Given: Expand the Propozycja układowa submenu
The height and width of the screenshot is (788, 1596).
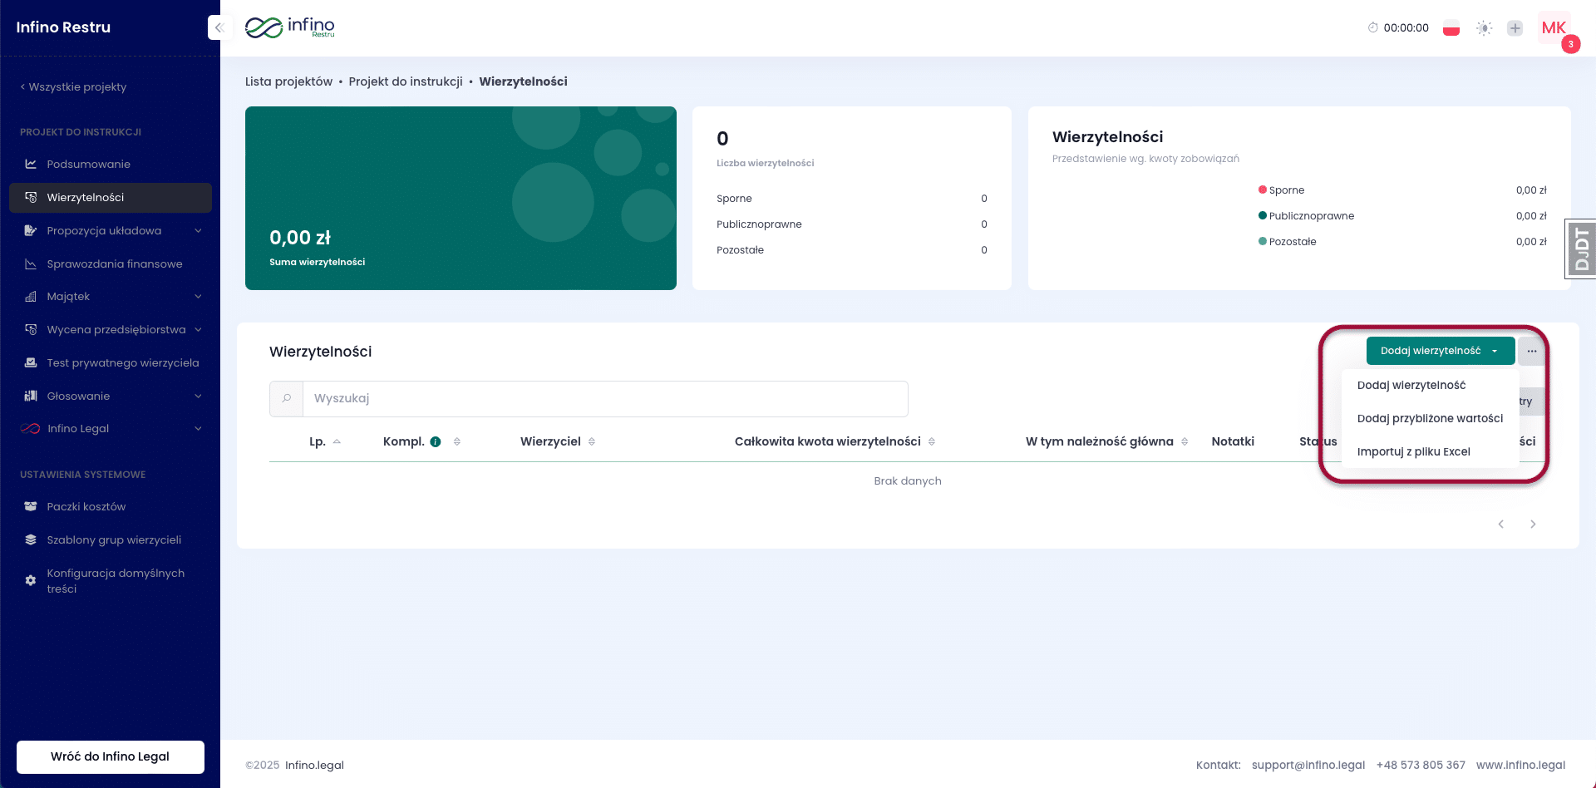Looking at the screenshot, I should (x=198, y=231).
